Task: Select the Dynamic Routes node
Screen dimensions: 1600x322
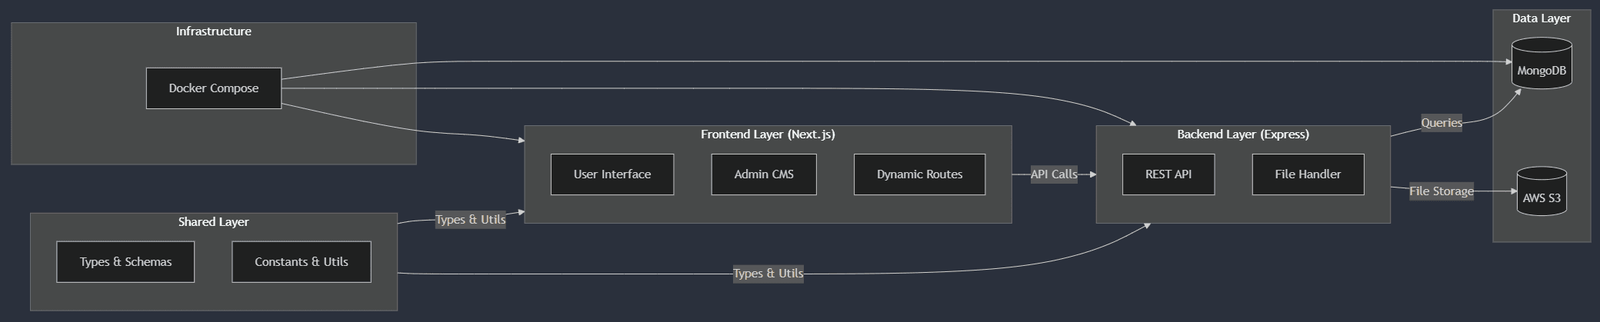Action: 919,174
